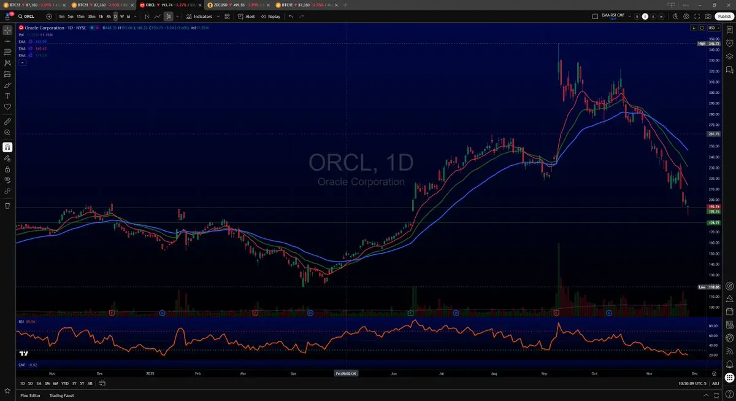Screen dimensions: 736x401
Task: Expand the Indicators favorites dropdown arrow
Action: (218, 17)
